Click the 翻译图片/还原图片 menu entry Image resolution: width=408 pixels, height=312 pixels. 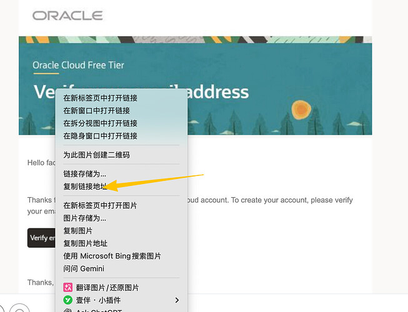tap(121, 288)
